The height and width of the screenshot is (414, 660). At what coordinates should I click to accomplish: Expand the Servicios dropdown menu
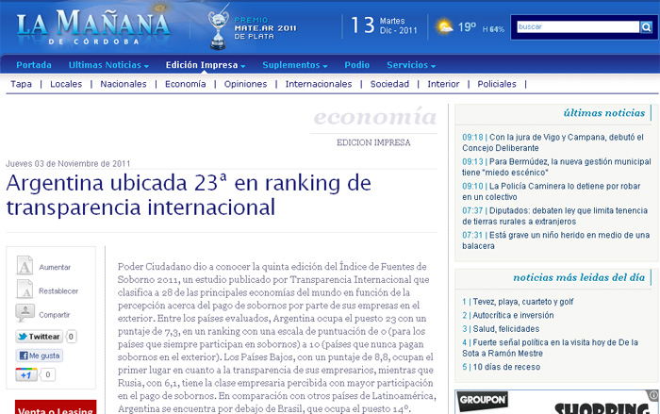tap(413, 65)
